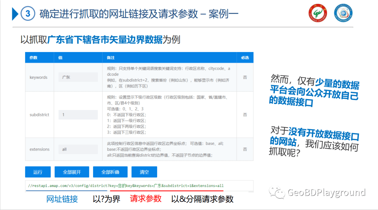Screen dimensions: 378x210
Task: Click the 必选 column header
Action: point(245,58)
